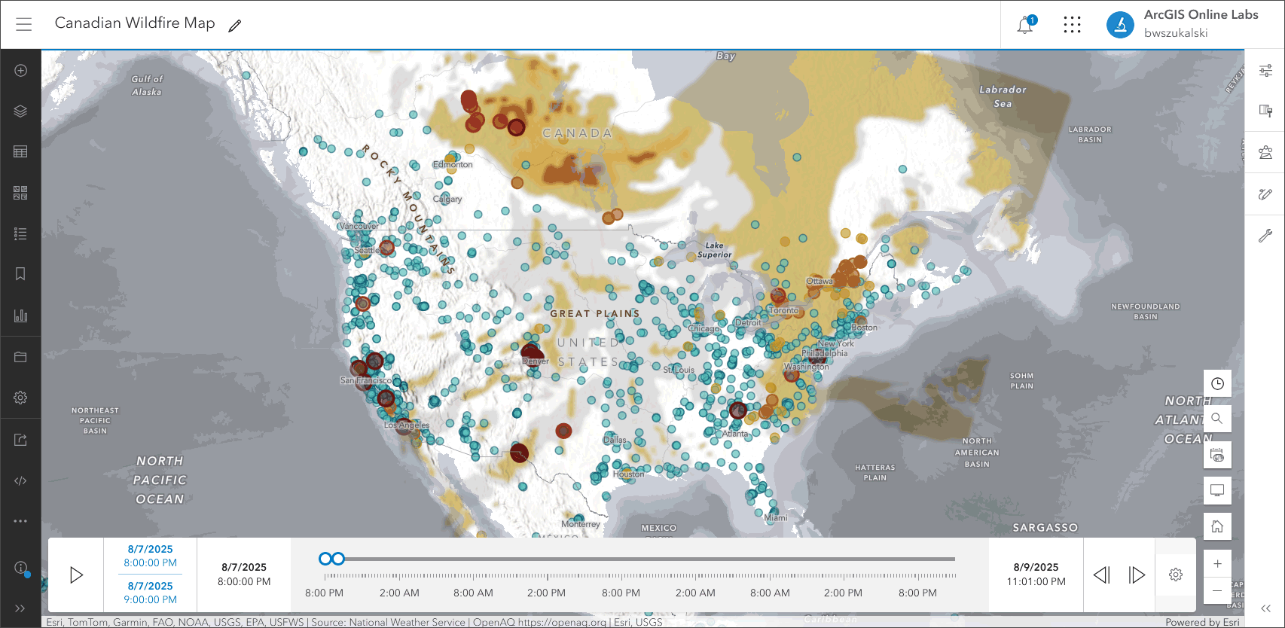This screenshot has height=628, width=1285.
Task: Click the monitor screen map widget
Action: point(1217,490)
